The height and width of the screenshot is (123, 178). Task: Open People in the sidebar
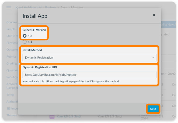[x=11, y=29]
